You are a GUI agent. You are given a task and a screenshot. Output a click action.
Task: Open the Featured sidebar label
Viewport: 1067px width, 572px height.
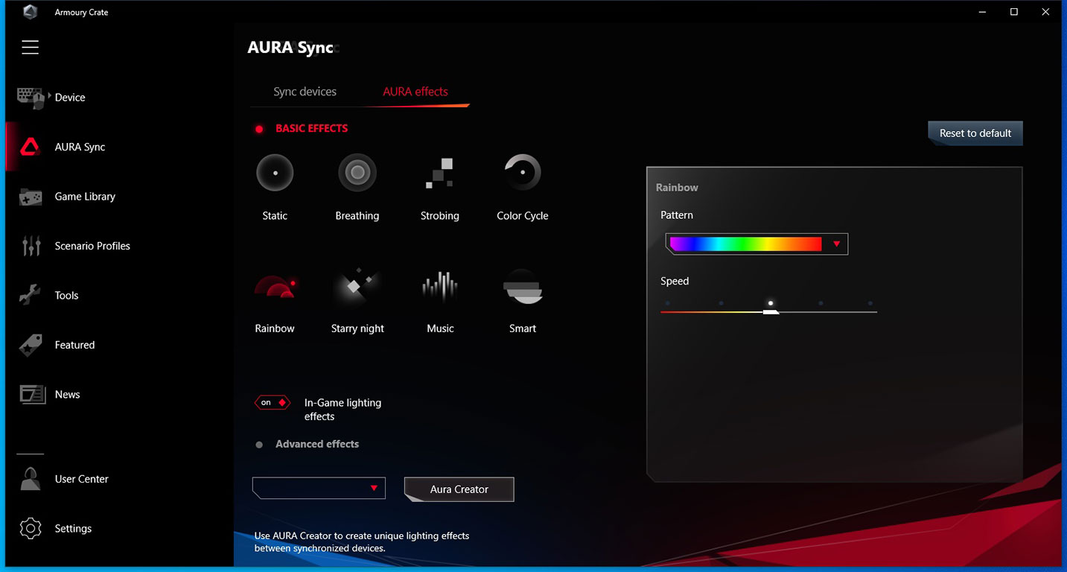tap(74, 345)
